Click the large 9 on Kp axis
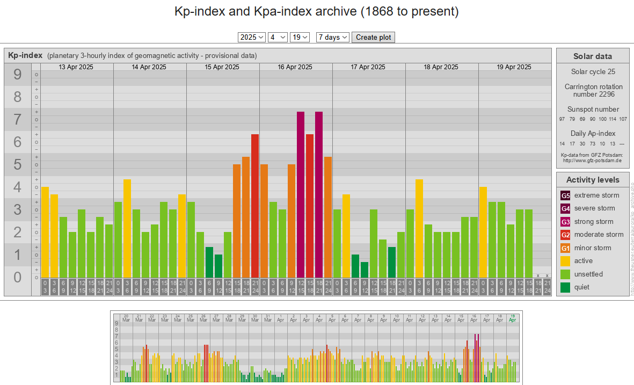634x385 pixels. coord(17,75)
